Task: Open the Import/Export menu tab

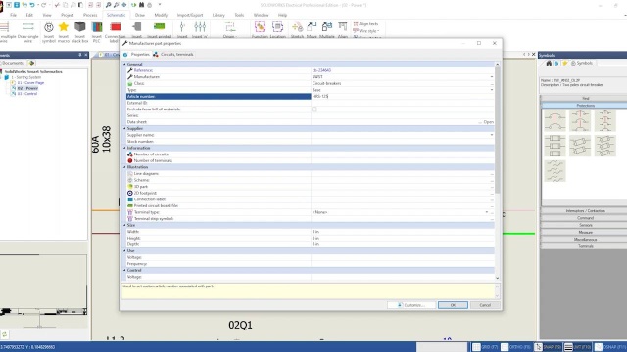Action: [190, 15]
